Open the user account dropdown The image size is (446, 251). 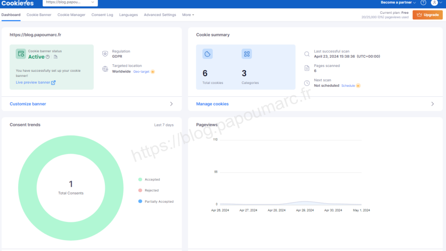(x=436, y=3)
